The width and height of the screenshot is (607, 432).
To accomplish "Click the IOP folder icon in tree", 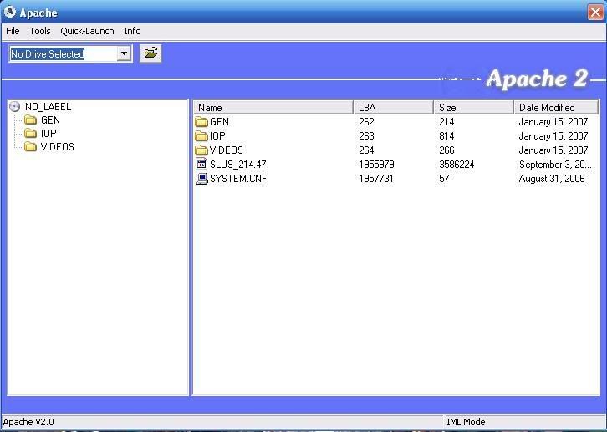I will tap(30, 134).
